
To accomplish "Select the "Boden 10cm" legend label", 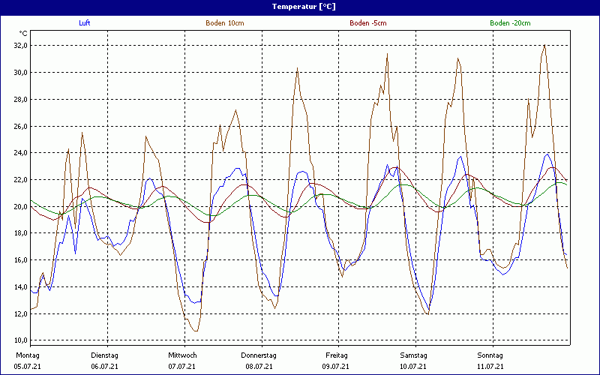I will click(224, 23).
